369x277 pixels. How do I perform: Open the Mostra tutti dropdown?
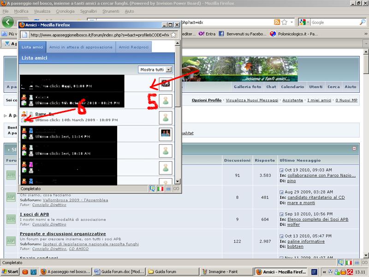(x=155, y=69)
